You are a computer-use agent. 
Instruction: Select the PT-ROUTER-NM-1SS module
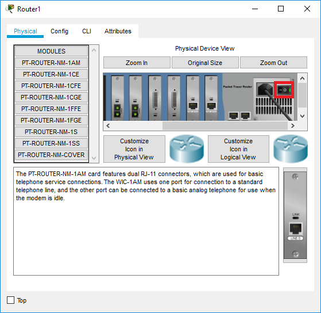pyautogui.click(x=51, y=143)
